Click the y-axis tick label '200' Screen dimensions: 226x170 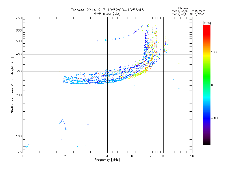coord(19,95)
